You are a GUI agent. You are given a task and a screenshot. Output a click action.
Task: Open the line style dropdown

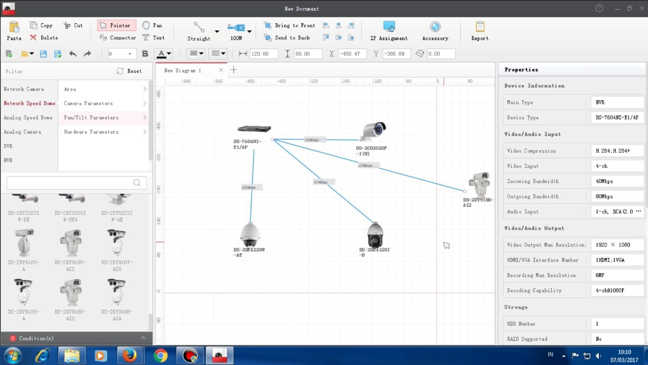(x=218, y=54)
